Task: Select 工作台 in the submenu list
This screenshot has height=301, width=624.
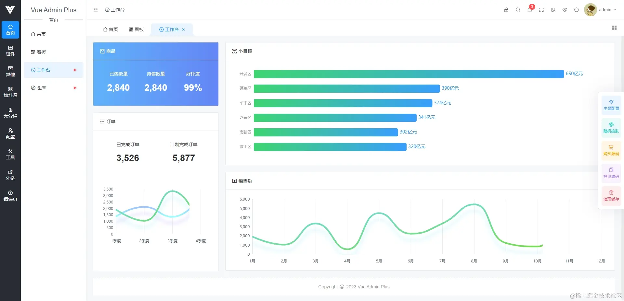Action: 54,70
